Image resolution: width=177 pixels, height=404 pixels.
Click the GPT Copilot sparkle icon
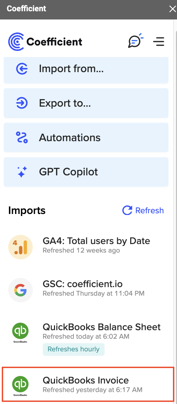[22, 172]
